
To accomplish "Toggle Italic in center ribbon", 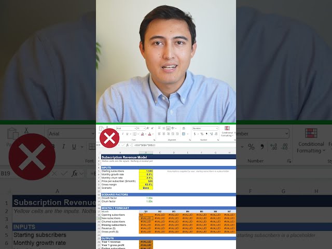I will click(x=123, y=134).
